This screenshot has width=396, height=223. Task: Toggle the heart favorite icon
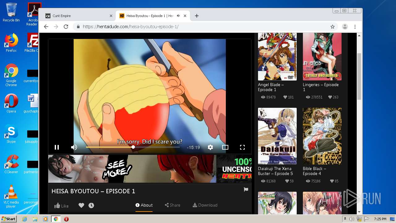tap(81, 205)
